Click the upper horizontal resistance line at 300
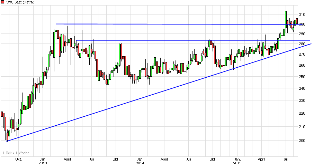 pyautogui.click(x=173, y=24)
